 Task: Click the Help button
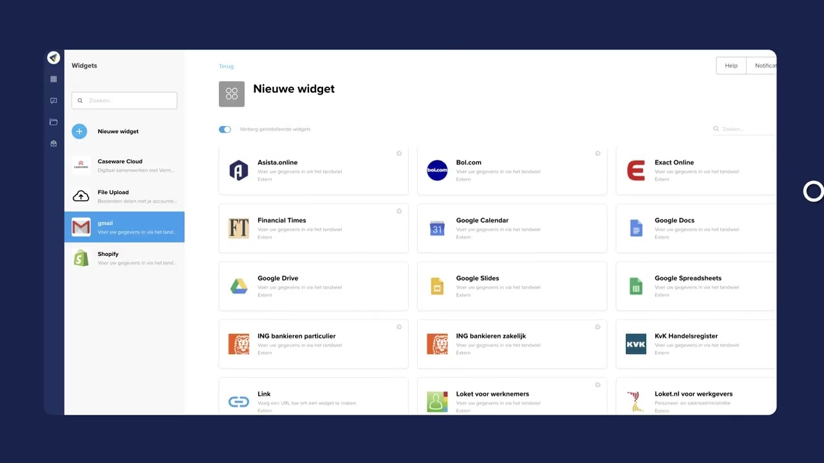[731, 66]
